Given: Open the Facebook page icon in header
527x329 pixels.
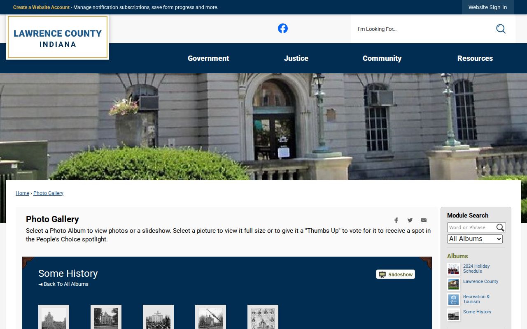Looking at the screenshot, I should pos(282,28).
